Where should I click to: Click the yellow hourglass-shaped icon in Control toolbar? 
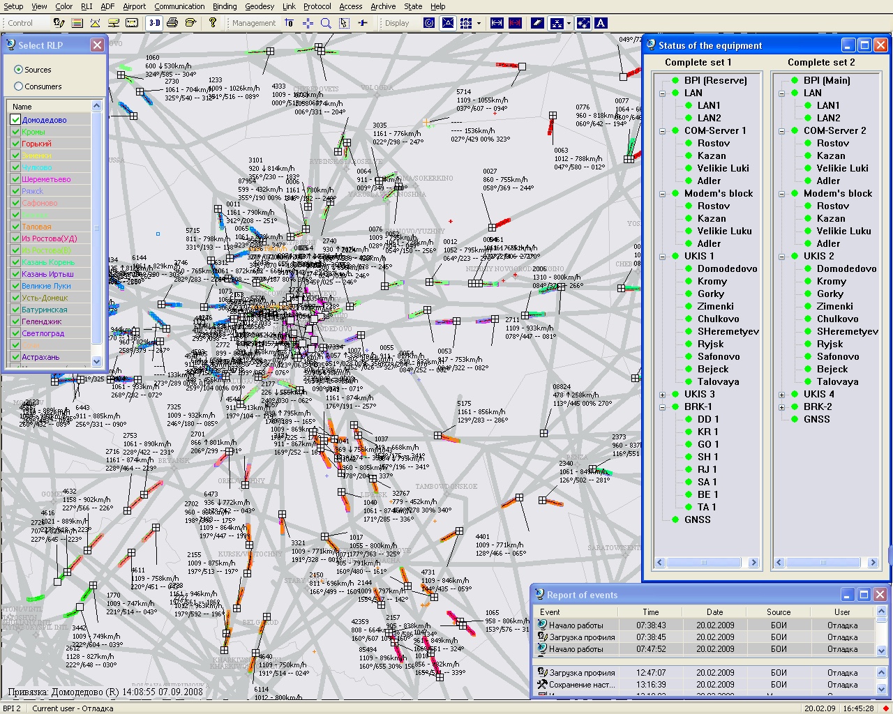click(95, 23)
